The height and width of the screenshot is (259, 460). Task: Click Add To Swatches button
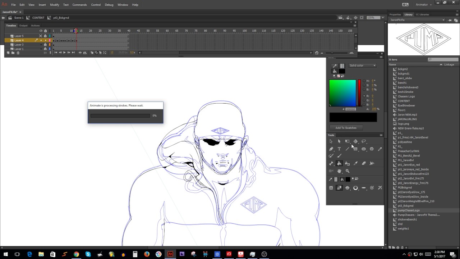(x=346, y=128)
